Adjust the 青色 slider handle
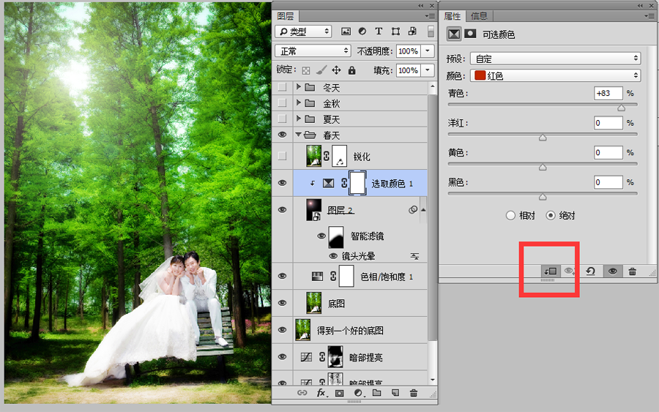 (x=621, y=108)
